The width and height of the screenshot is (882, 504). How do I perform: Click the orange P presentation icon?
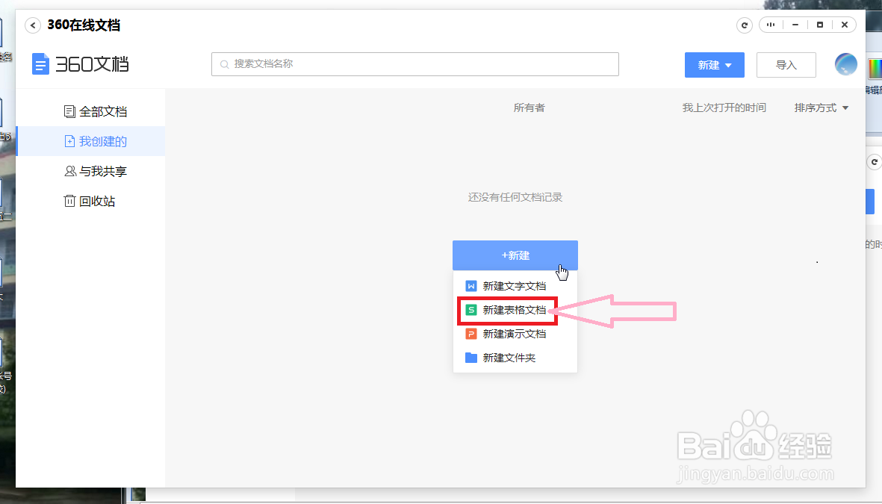[x=471, y=334]
